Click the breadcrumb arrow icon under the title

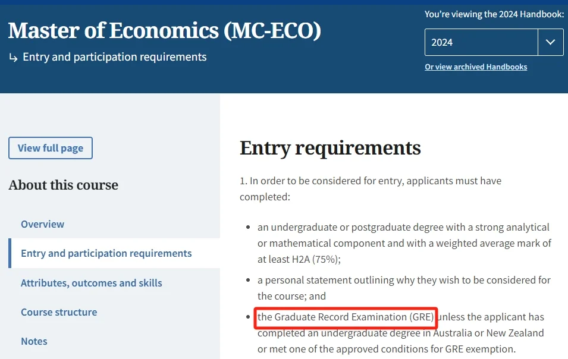tap(13, 58)
